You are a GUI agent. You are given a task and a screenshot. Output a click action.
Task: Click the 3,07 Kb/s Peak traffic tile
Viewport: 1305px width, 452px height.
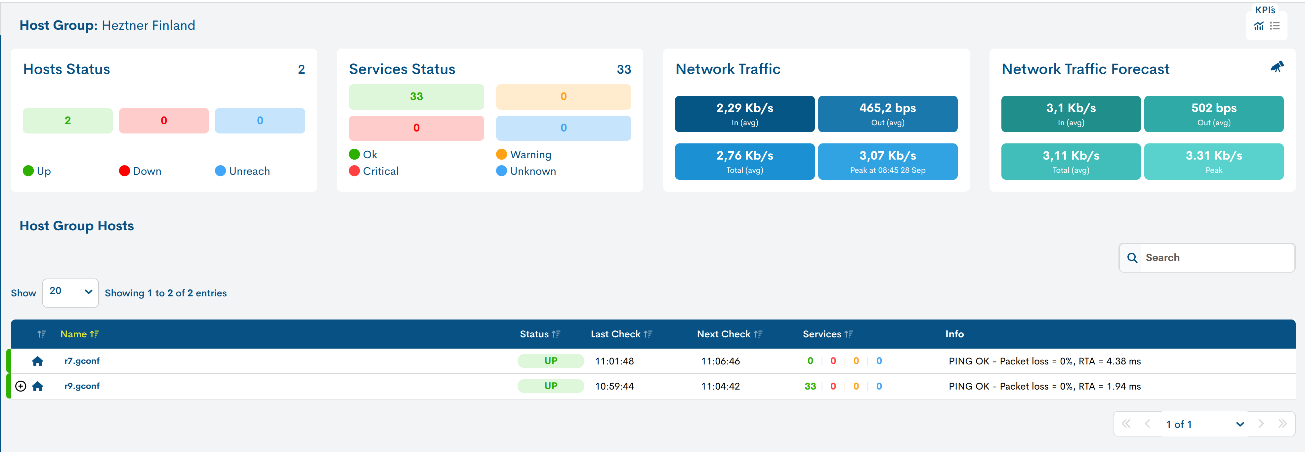point(888,162)
